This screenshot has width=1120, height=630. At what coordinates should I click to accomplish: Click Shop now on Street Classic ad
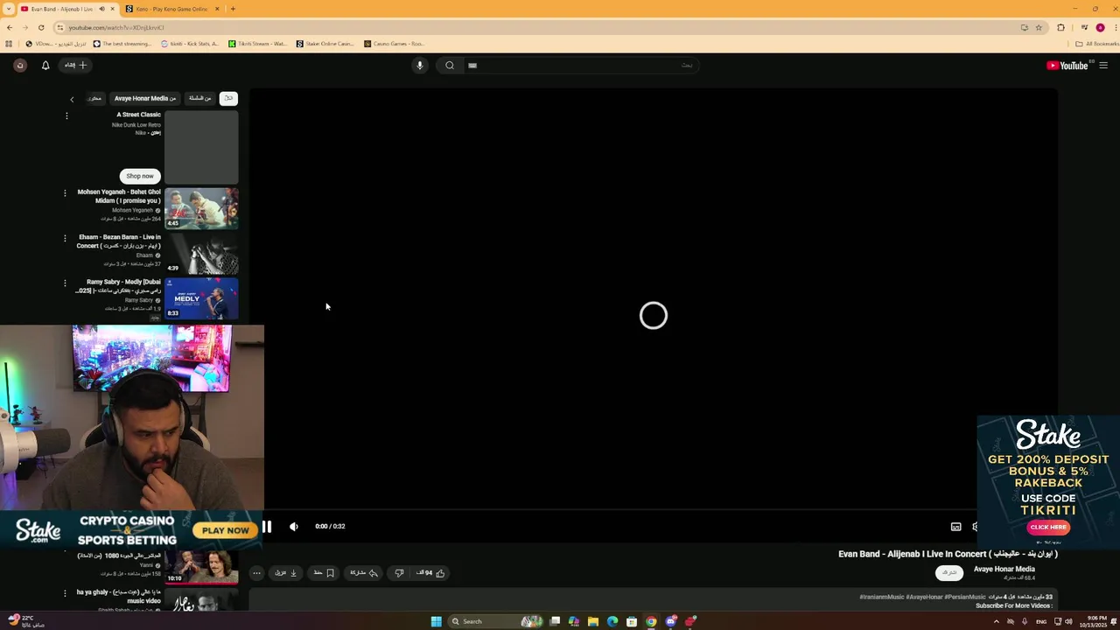click(140, 176)
